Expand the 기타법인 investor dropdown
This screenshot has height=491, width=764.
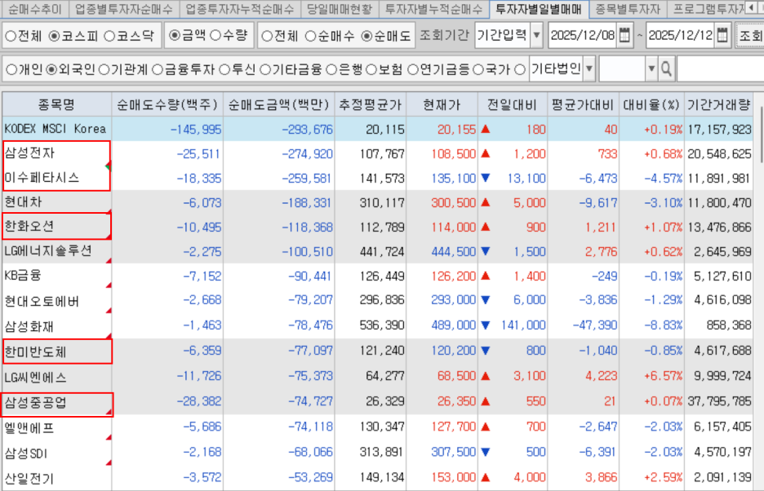pyautogui.click(x=589, y=69)
